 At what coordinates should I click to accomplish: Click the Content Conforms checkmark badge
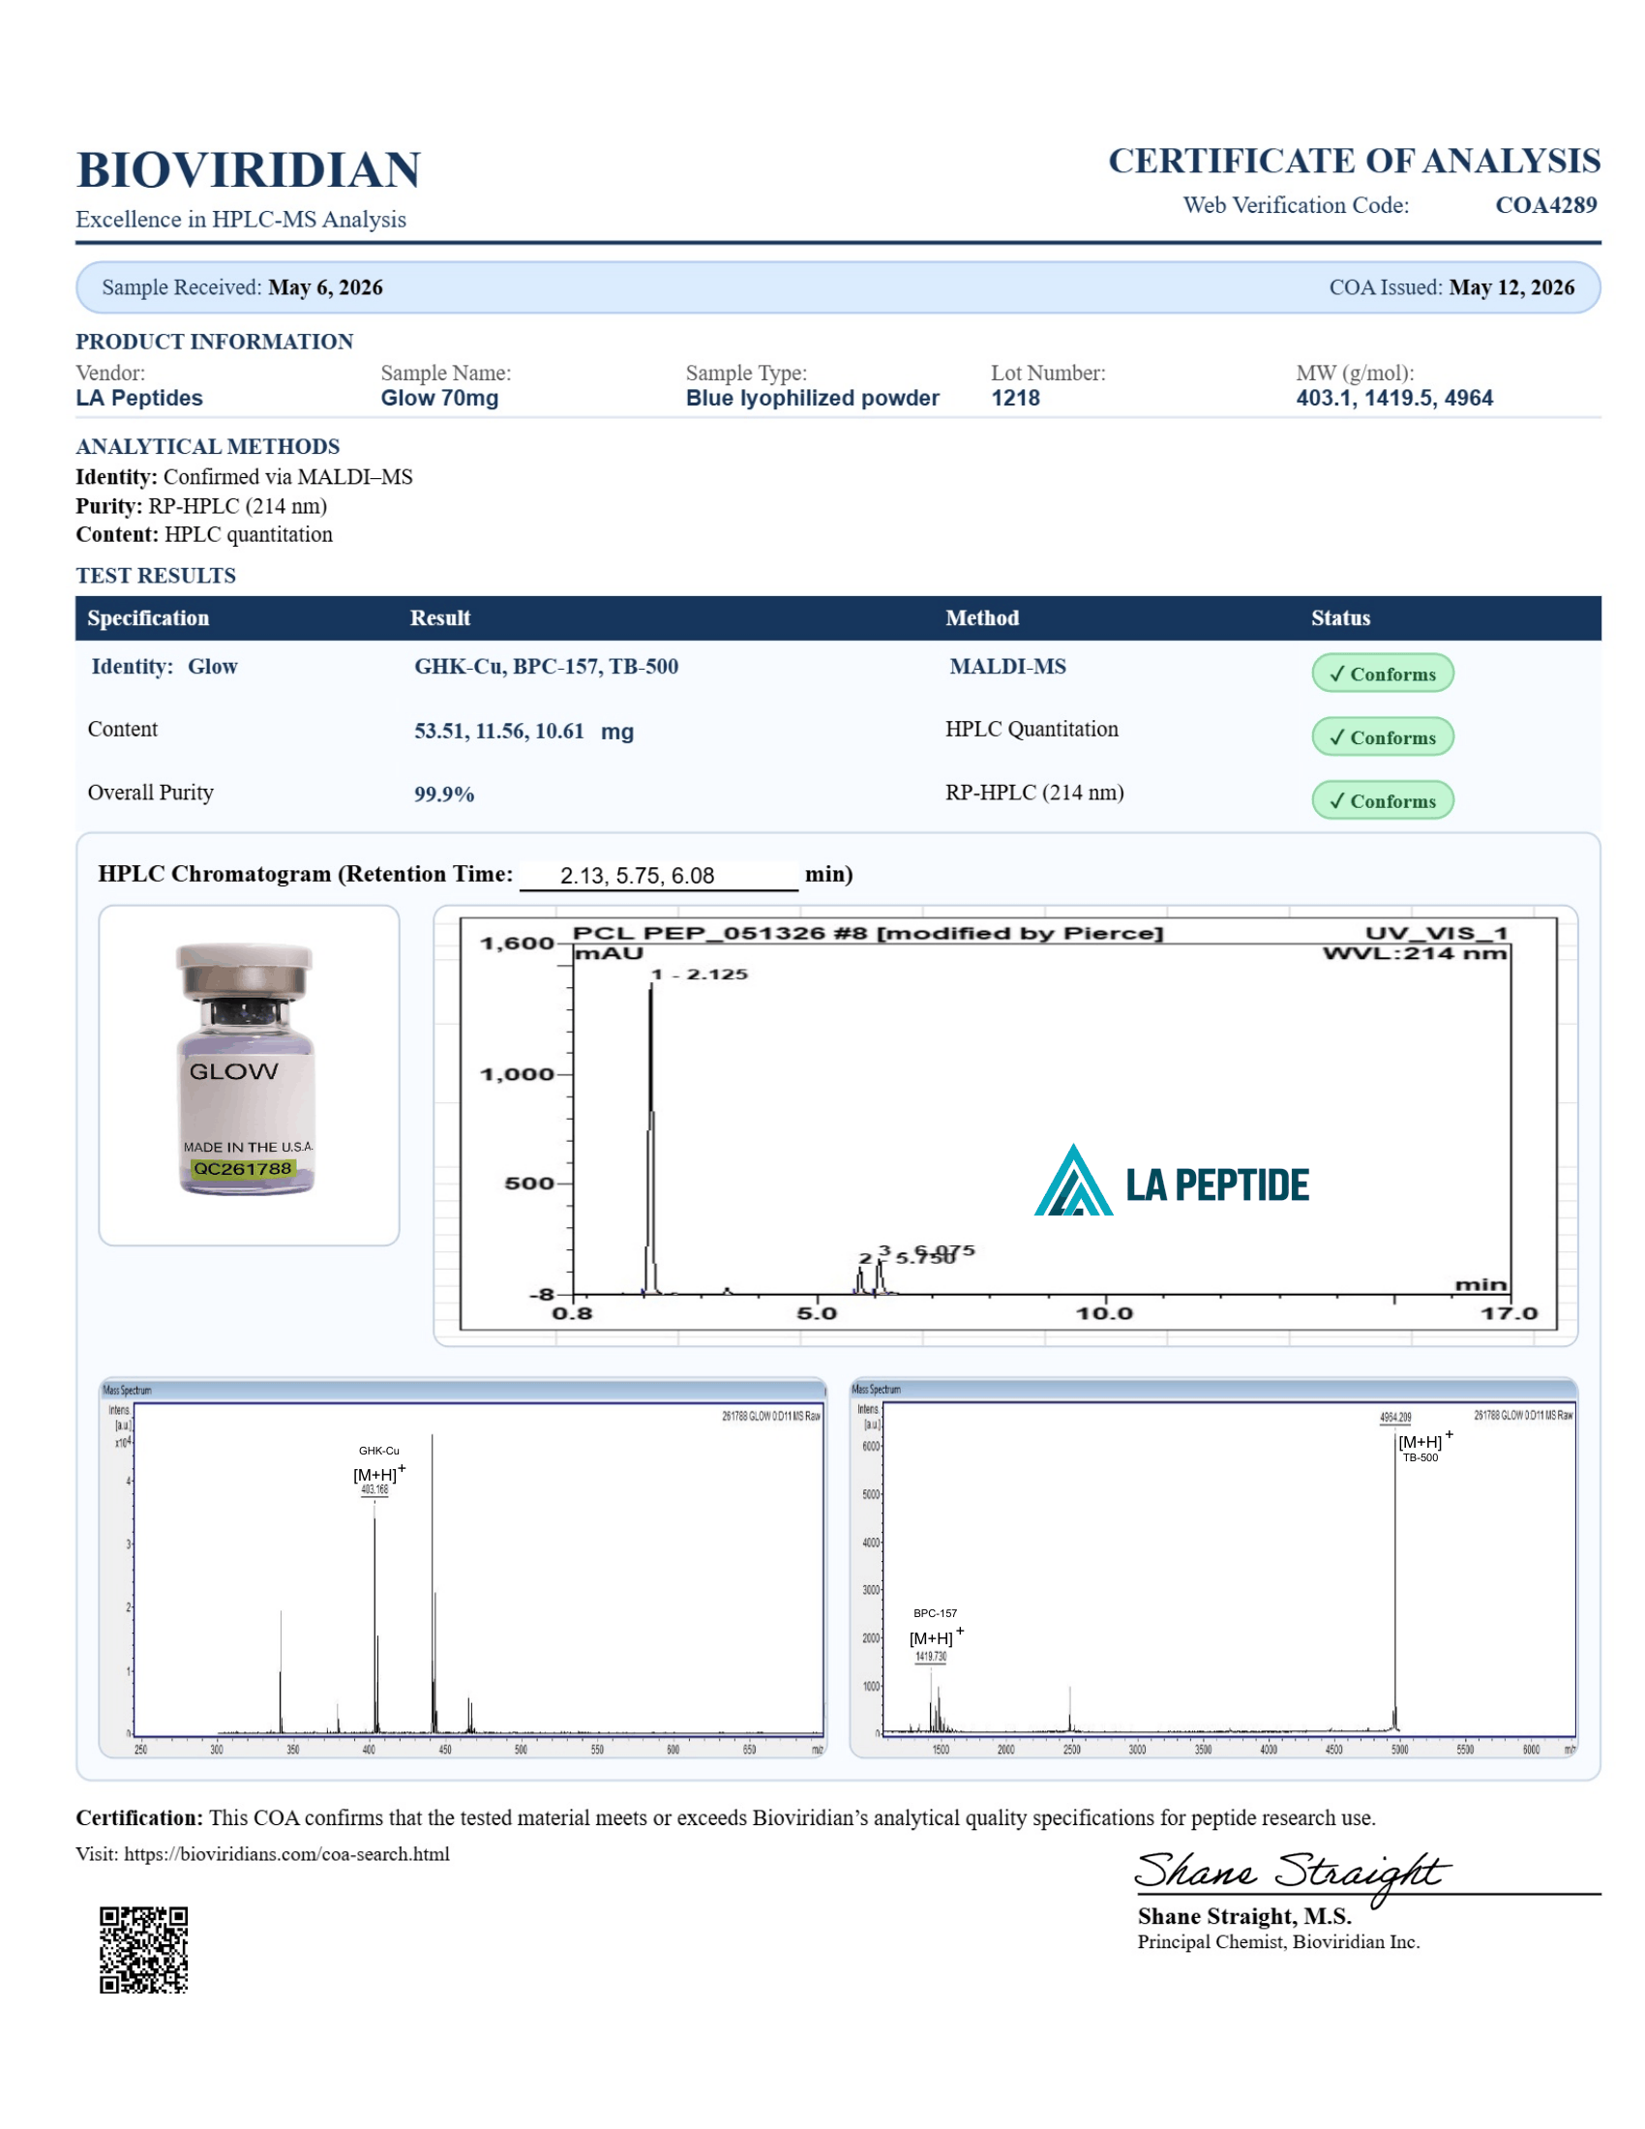tap(1382, 736)
